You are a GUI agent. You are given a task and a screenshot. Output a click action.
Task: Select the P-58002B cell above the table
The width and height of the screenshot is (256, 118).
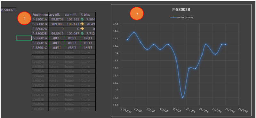point(9,10)
